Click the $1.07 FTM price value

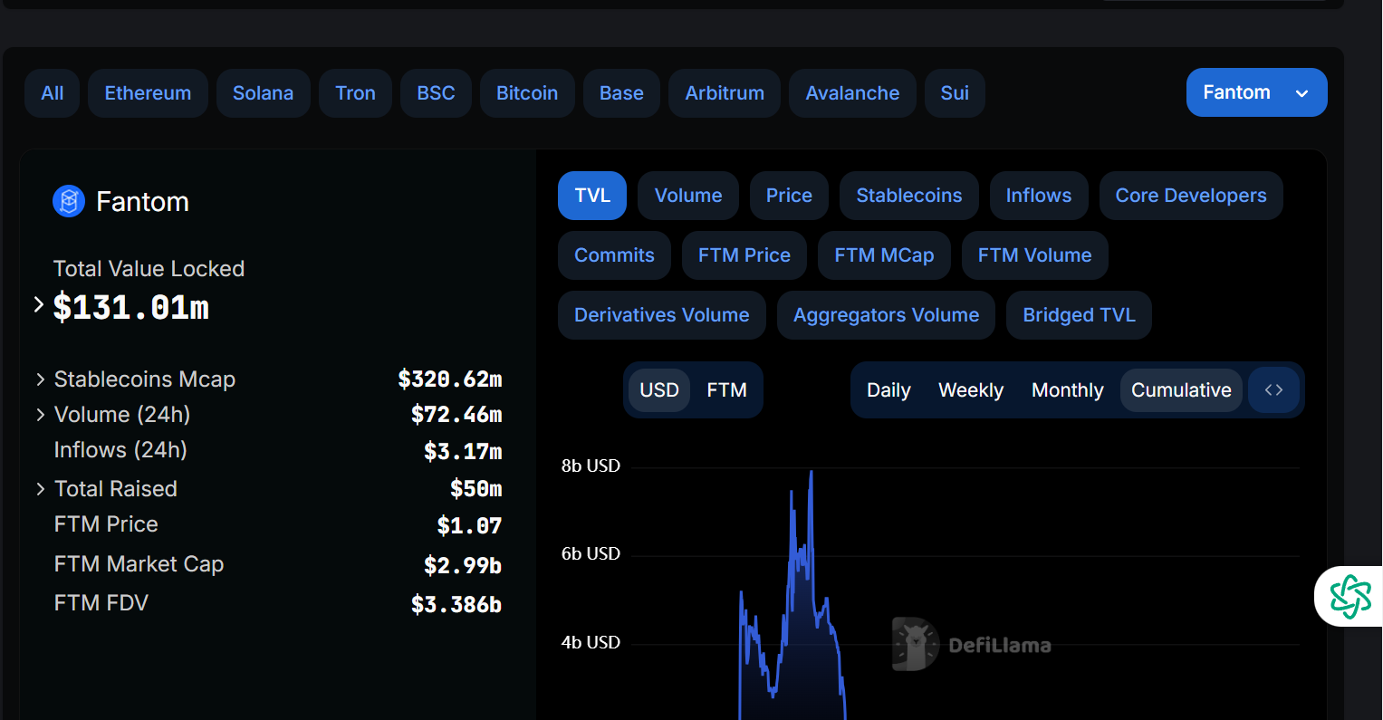tap(469, 525)
